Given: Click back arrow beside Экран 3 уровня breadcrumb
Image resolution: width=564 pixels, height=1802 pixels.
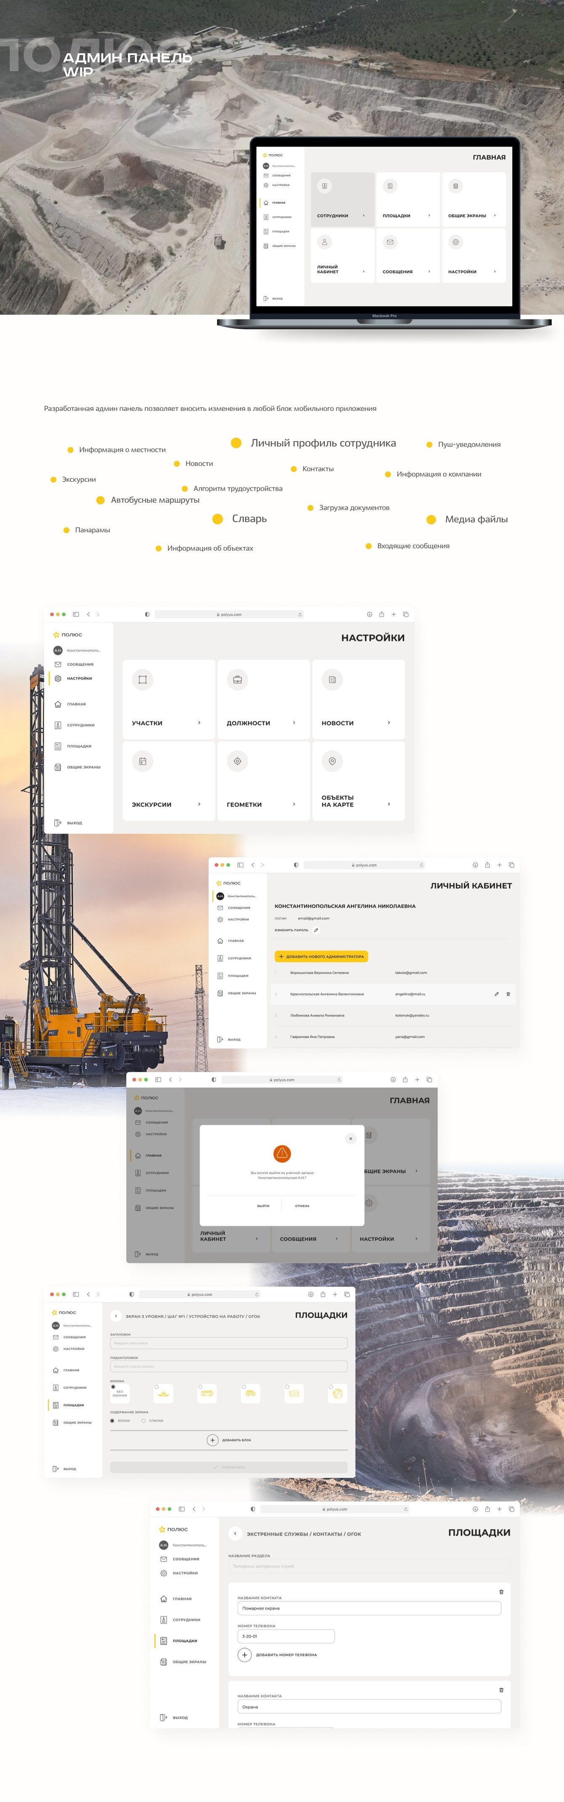Looking at the screenshot, I should [116, 1316].
